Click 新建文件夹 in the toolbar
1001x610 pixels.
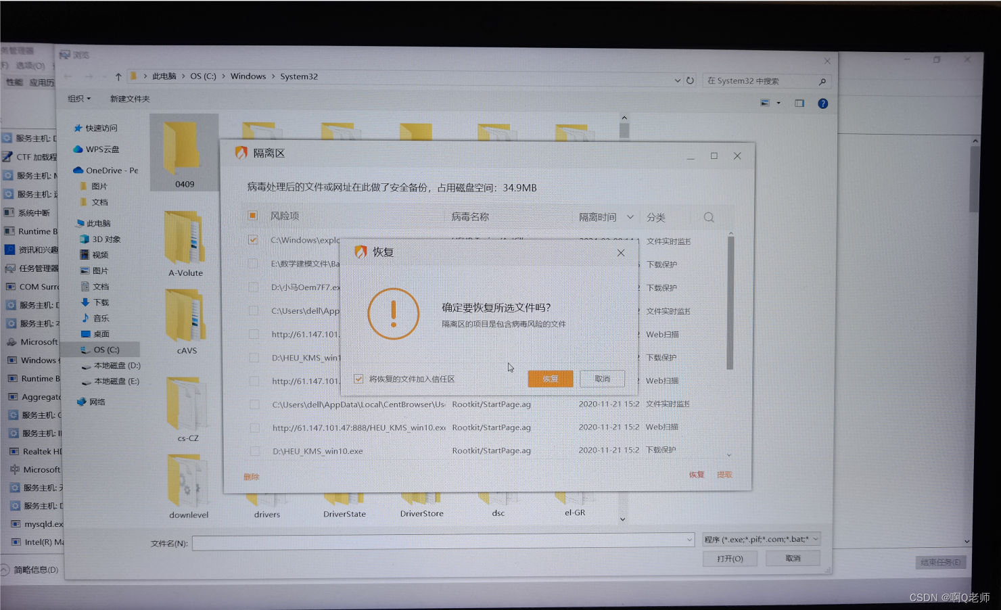pyautogui.click(x=130, y=99)
